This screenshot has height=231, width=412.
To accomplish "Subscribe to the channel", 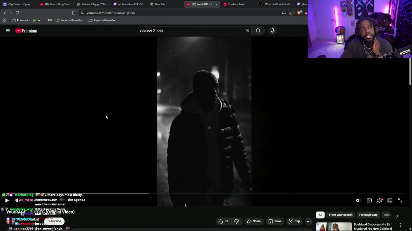I will tap(54, 221).
